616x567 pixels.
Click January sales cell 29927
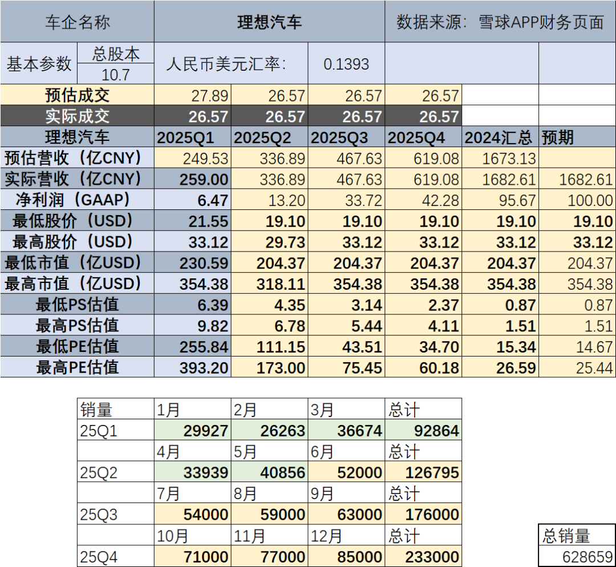click(193, 430)
